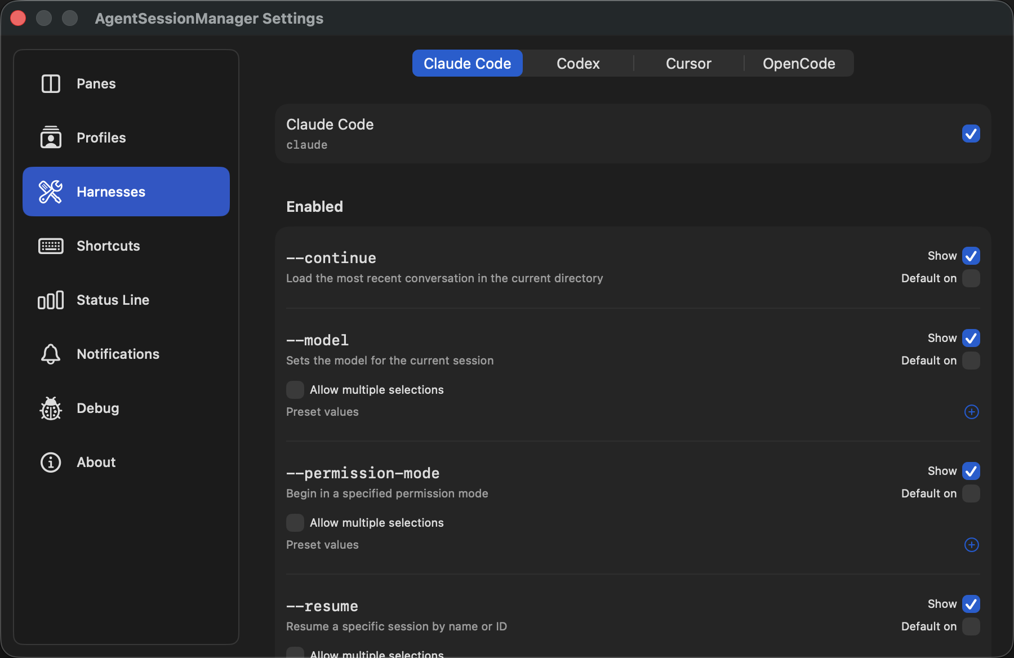Close the settings window with red button
Screen dimensions: 1014x658
18,18
